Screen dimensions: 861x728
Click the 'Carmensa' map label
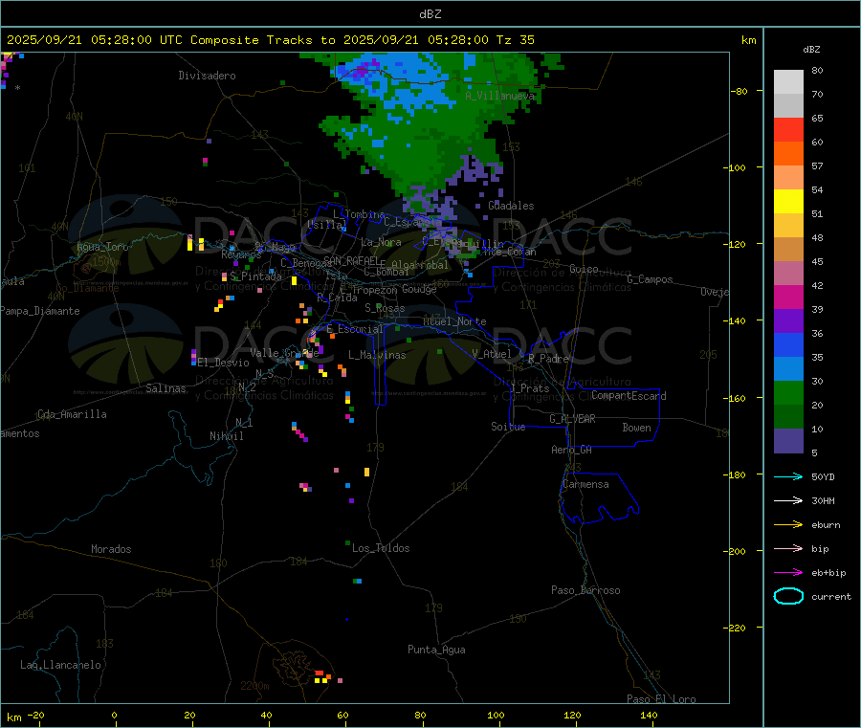pyautogui.click(x=585, y=484)
